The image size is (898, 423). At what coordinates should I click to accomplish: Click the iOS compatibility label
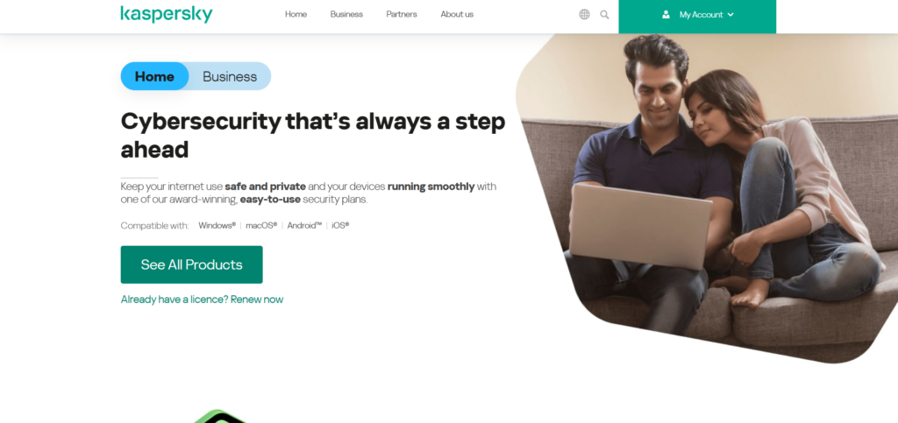click(340, 225)
